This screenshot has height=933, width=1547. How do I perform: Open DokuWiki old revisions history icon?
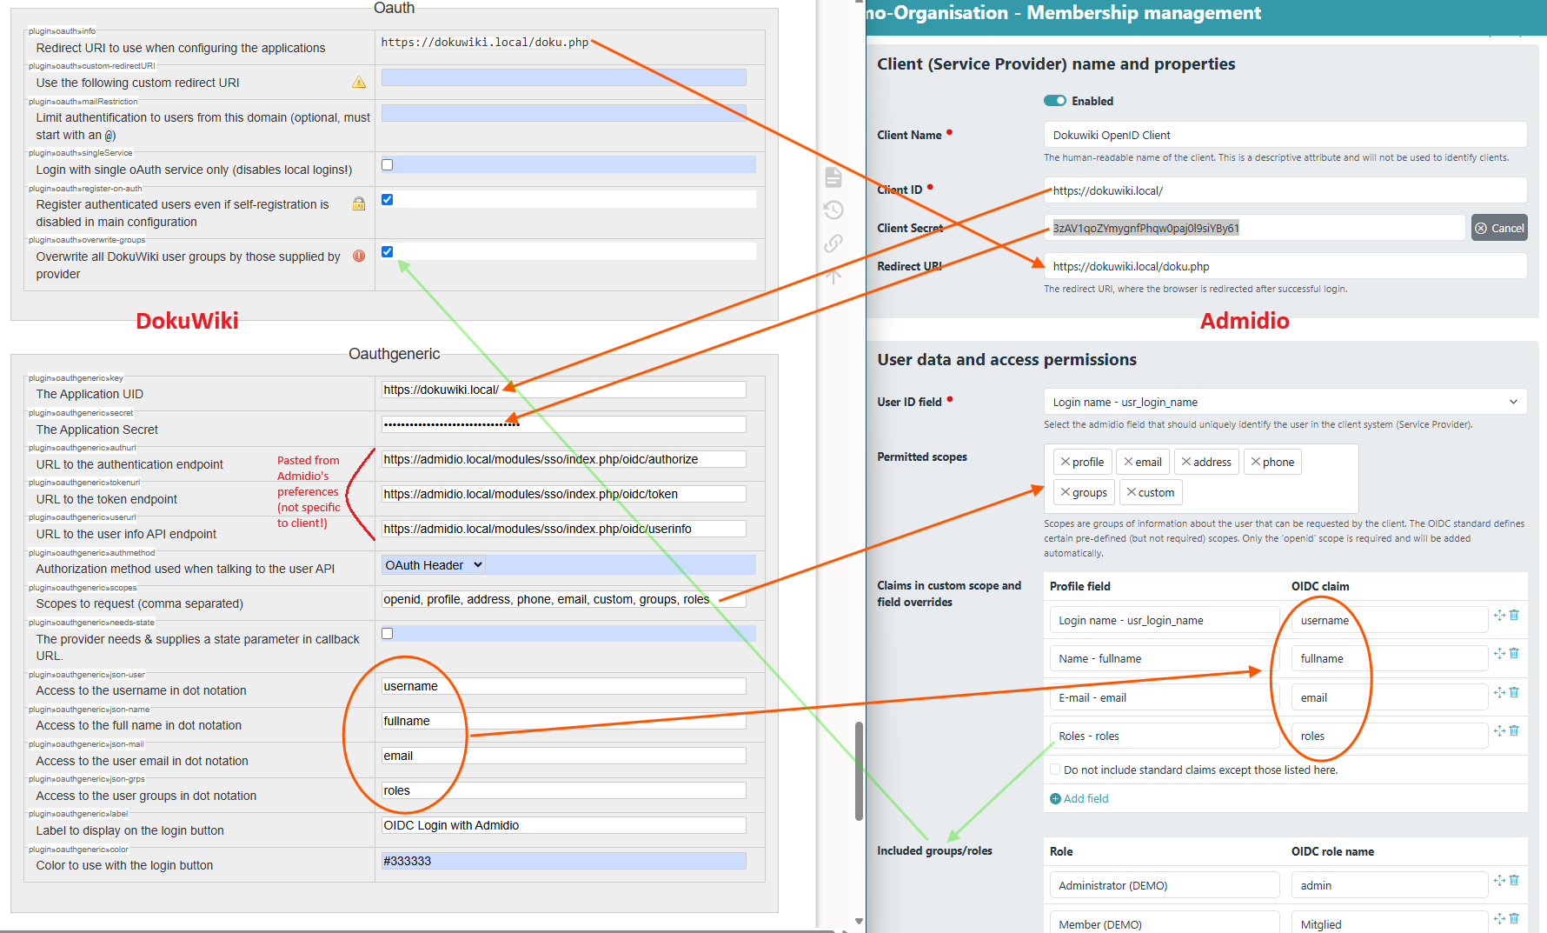[x=833, y=210]
